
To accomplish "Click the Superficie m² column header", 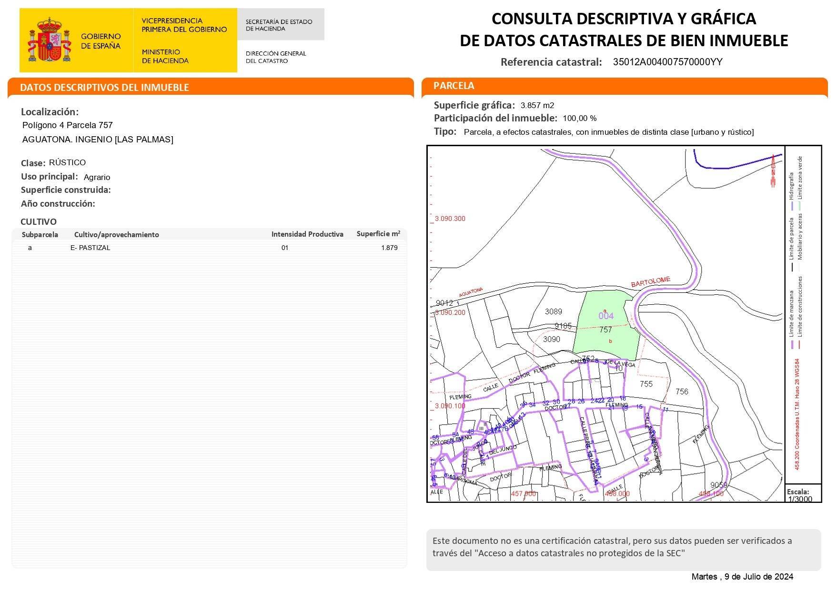I will [x=378, y=234].
